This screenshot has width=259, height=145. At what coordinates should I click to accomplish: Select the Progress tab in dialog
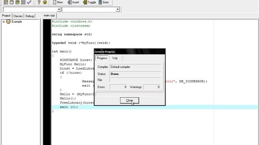(x=102, y=58)
